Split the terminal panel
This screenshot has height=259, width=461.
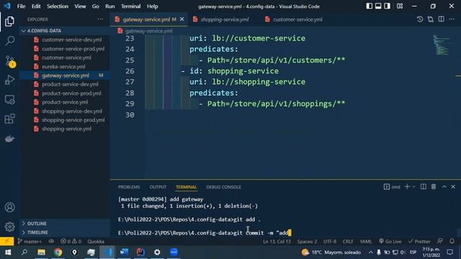pos(424,187)
